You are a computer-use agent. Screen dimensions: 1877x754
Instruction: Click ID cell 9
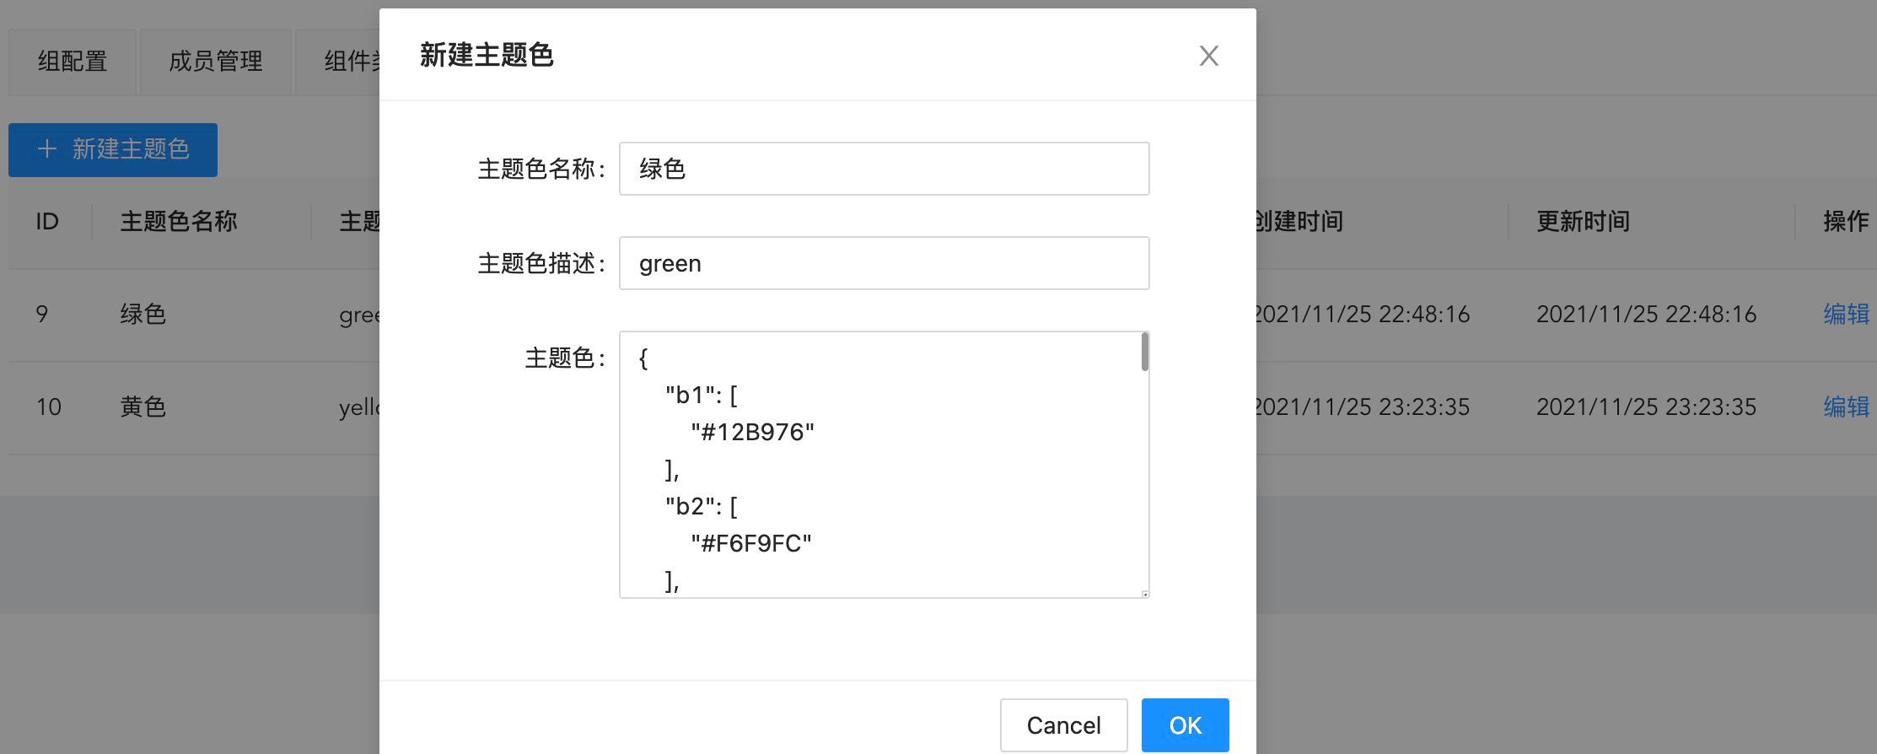click(42, 315)
